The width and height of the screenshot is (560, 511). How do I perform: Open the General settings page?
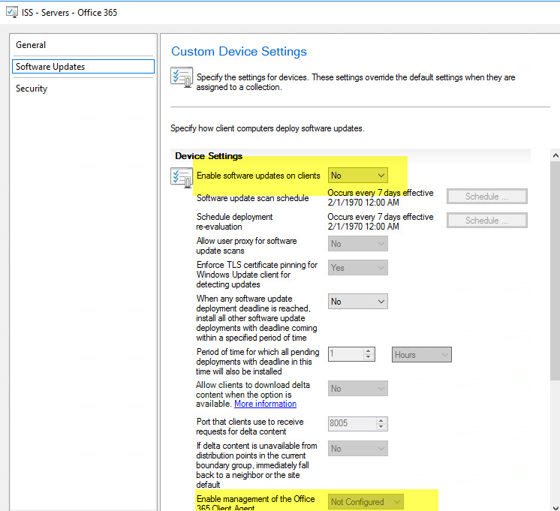[x=83, y=45]
